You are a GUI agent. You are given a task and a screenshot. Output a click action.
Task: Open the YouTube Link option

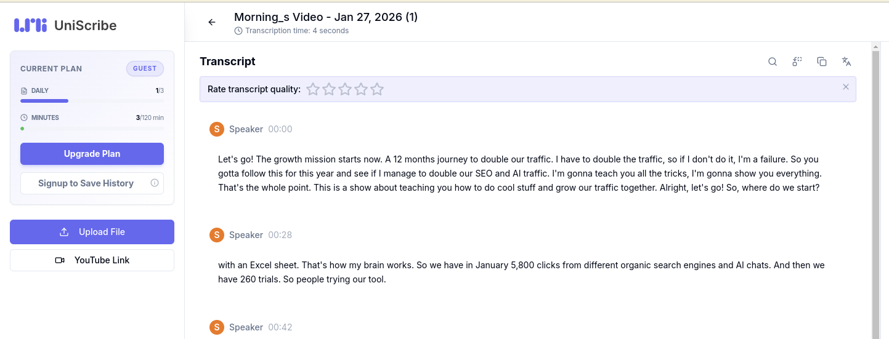click(92, 260)
